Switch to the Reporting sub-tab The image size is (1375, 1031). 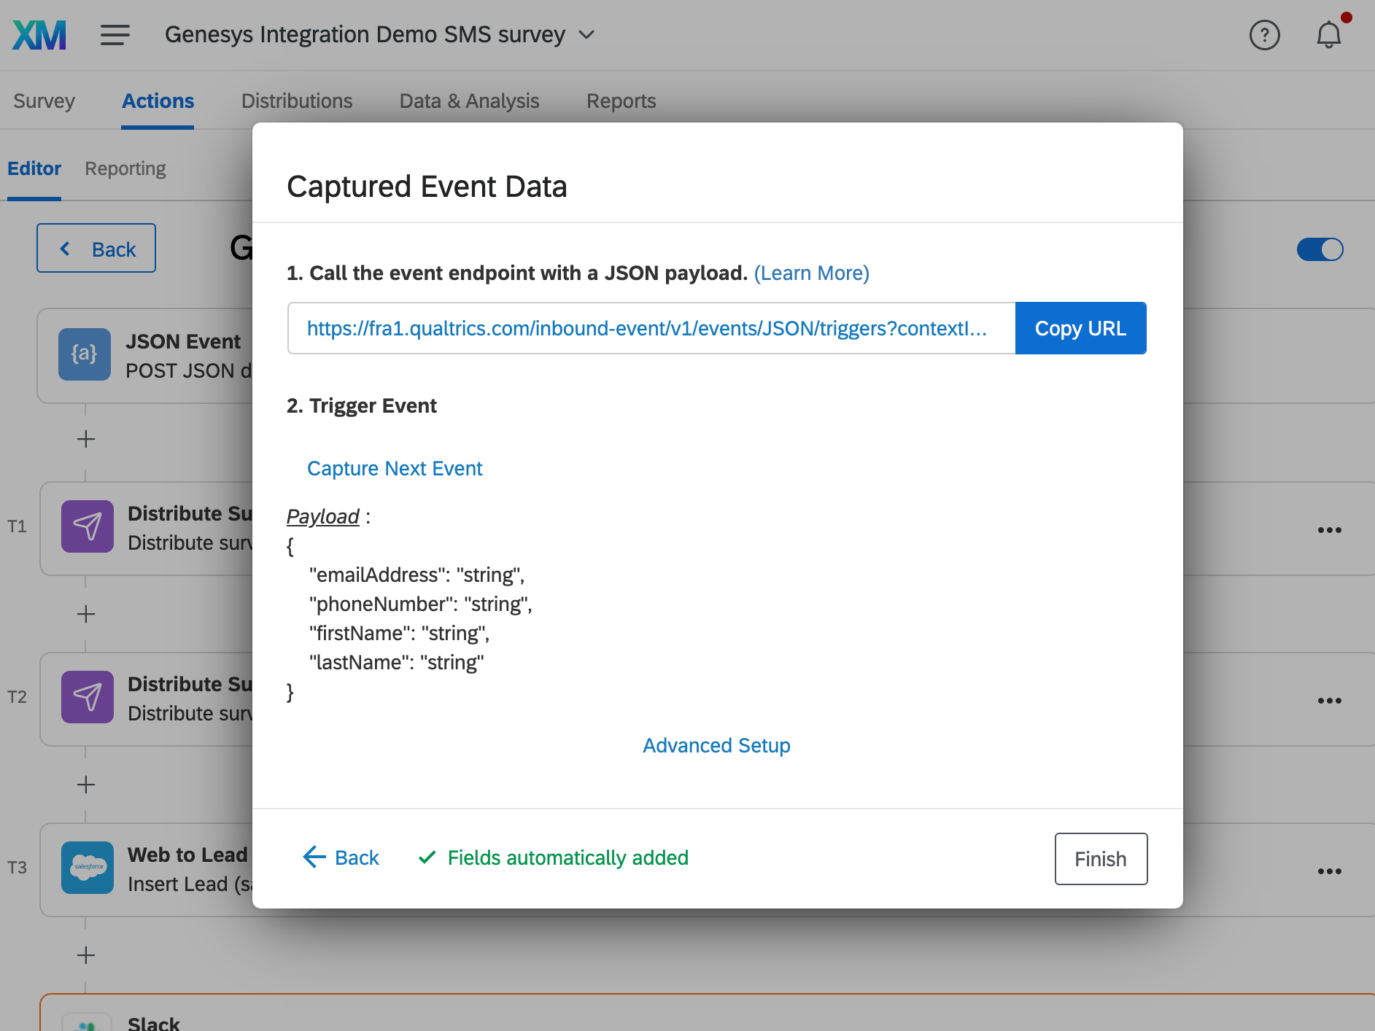[125, 168]
